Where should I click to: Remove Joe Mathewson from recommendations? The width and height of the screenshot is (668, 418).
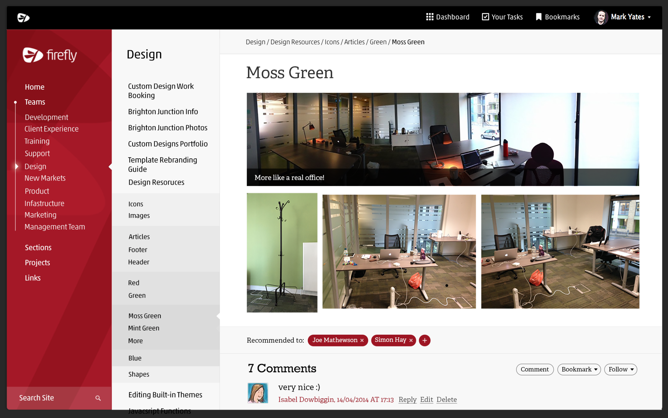click(362, 340)
